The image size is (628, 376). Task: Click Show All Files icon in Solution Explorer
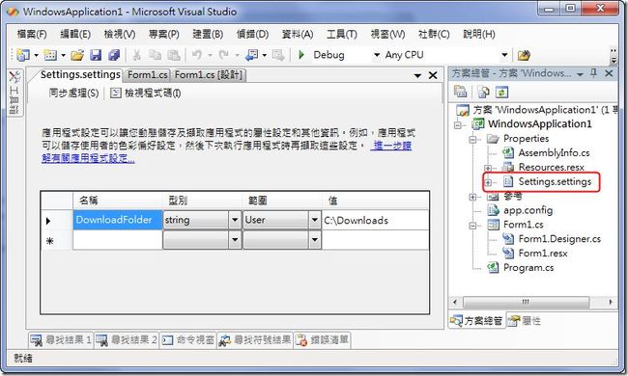tap(483, 93)
